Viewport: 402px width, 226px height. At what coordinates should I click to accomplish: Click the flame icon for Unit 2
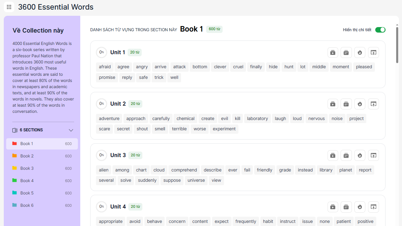tap(360, 104)
